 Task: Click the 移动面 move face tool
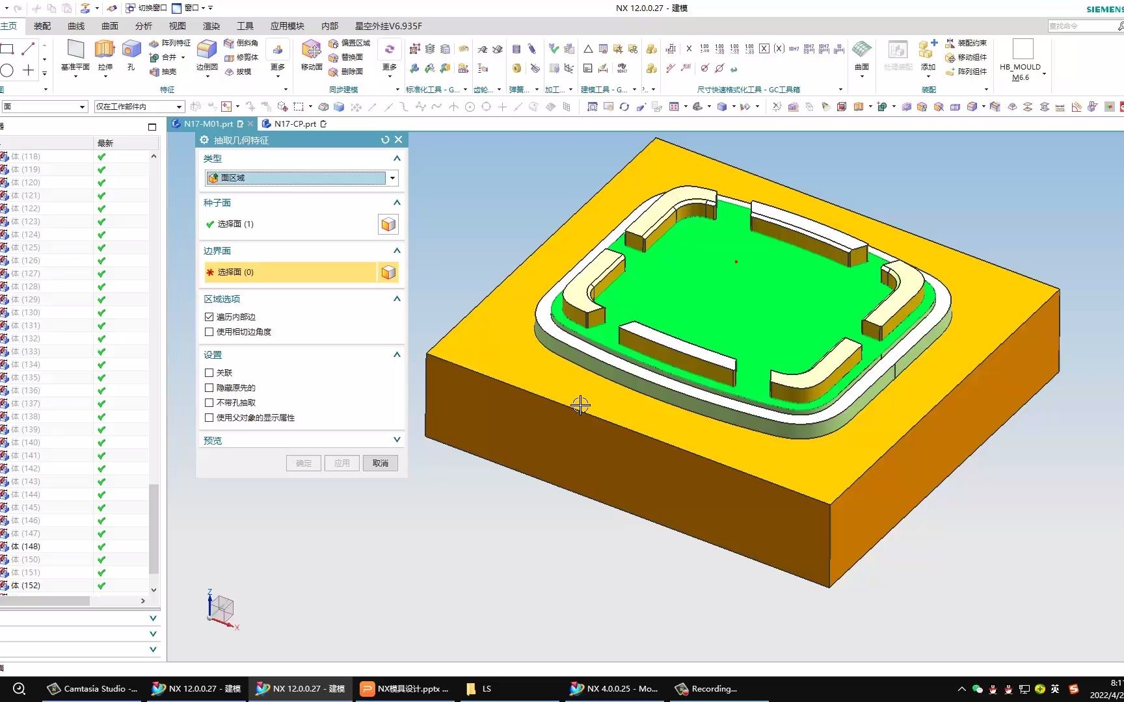(x=312, y=56)
